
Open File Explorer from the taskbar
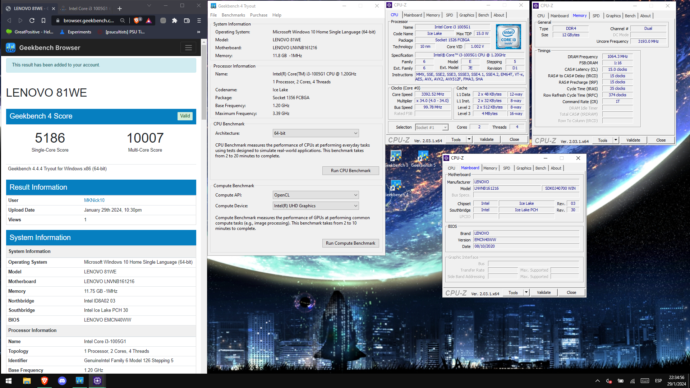click(x=27, y=381)
